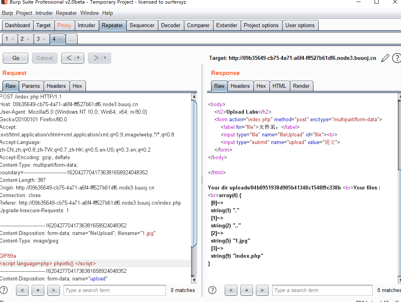Viewport: 401px width, 302px height.
Task: Click the Cancel button
Action: (45, 58)
